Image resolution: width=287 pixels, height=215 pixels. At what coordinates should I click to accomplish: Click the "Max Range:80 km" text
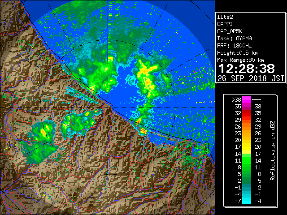pos(240,60)
